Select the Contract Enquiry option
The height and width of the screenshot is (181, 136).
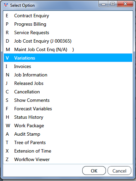click(68, 16)
